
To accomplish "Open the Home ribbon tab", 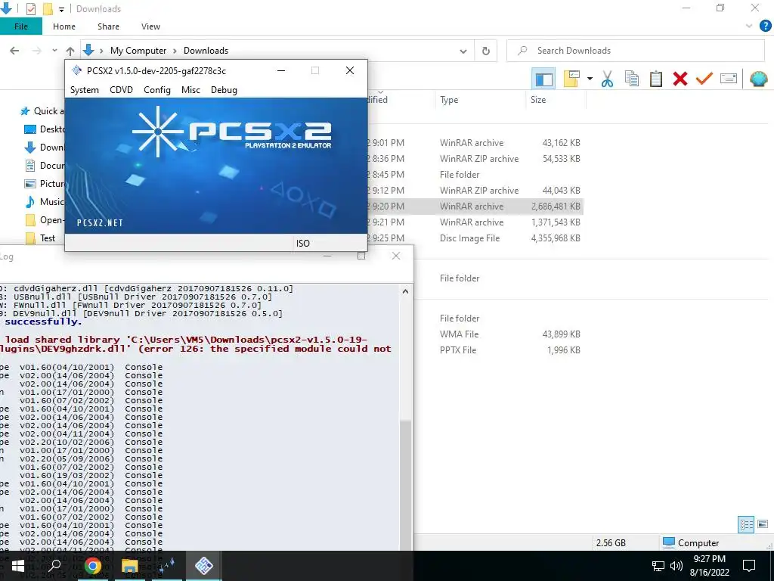I will coord(64,26).
